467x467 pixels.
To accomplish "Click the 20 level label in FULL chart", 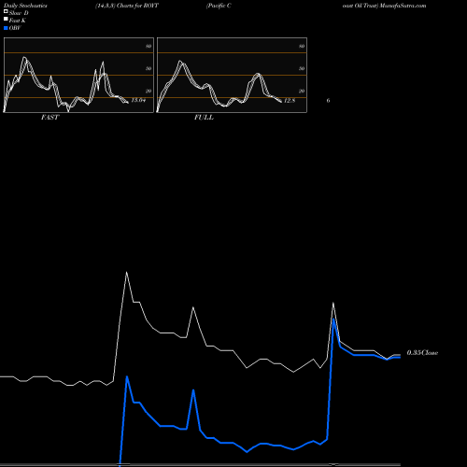I will 302,91.
